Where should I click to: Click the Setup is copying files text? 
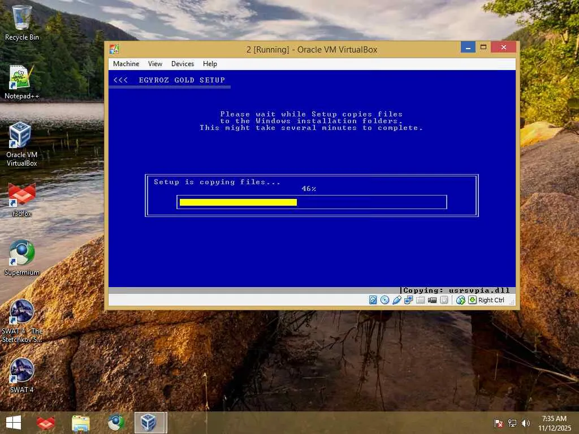[x=217, y=182]
